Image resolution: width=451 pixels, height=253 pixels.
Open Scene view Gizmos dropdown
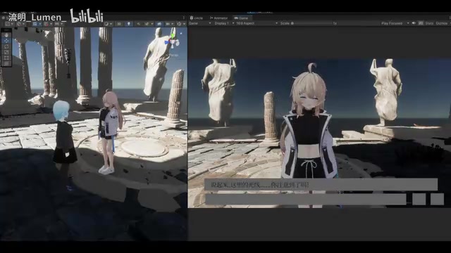(180, 24)
